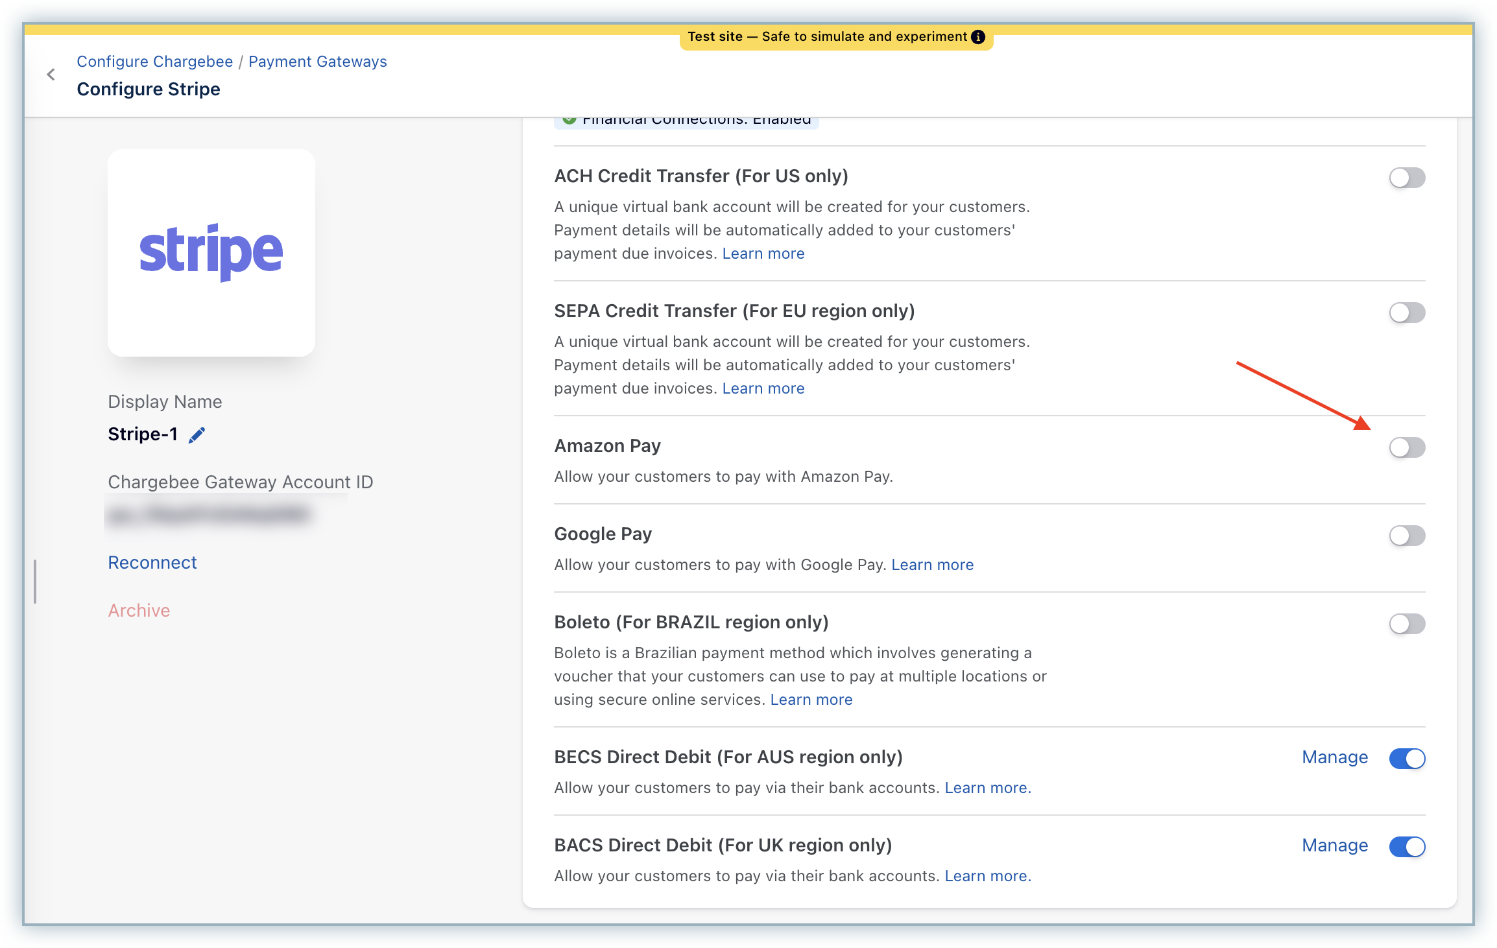Viewport: 1497px width, 948px height.
Task: Open Learn more under ACH Credit Transfer
Action: point(763,254)
